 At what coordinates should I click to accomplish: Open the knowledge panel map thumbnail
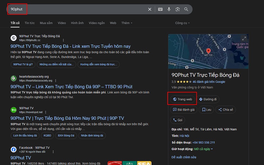click(208, 51)
